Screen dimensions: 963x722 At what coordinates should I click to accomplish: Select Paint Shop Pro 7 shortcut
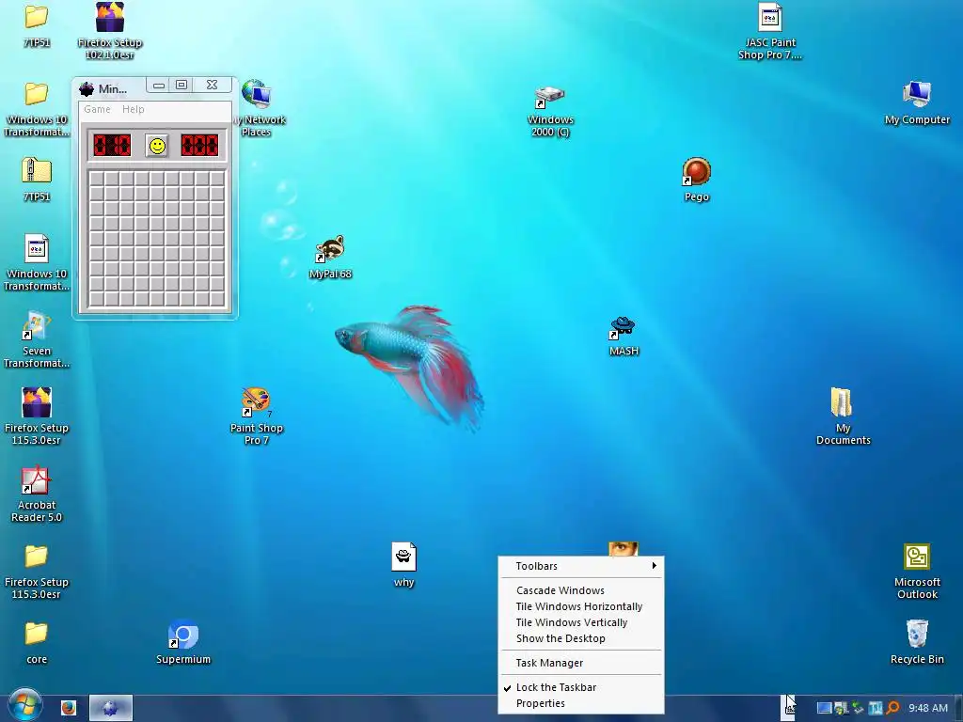point(256,402)
